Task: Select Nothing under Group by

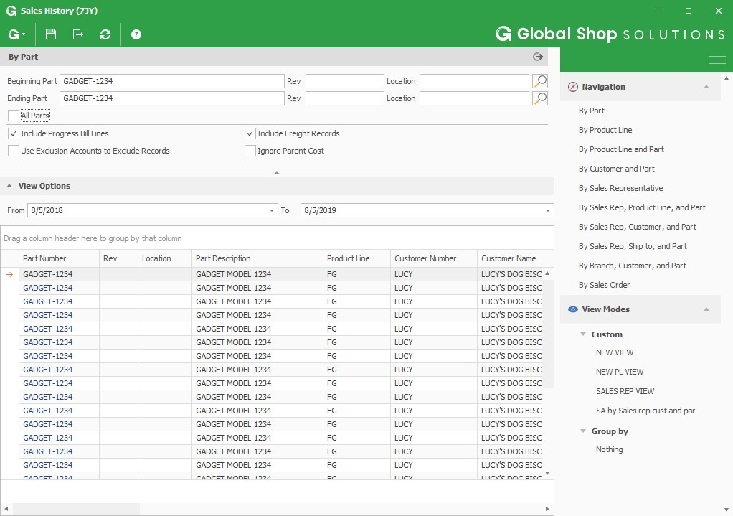Action: (609, 449)
